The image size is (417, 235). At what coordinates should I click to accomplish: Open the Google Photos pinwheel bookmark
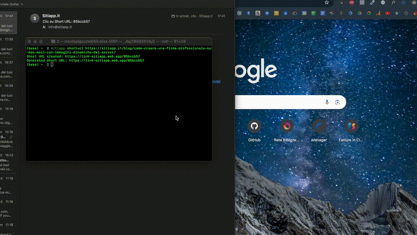point(332,13)
